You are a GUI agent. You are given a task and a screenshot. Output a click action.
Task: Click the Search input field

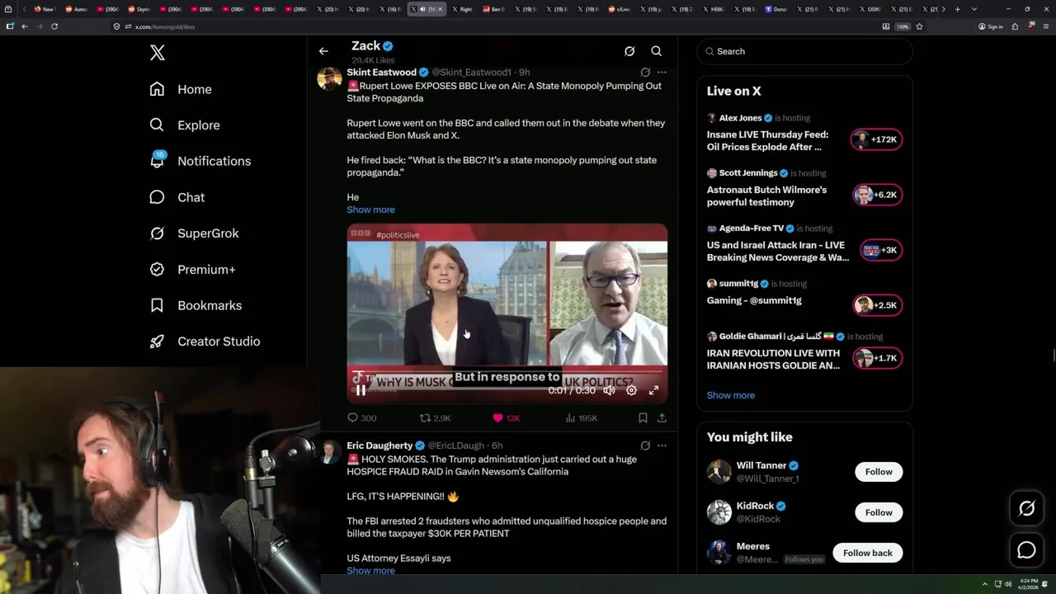804,51
